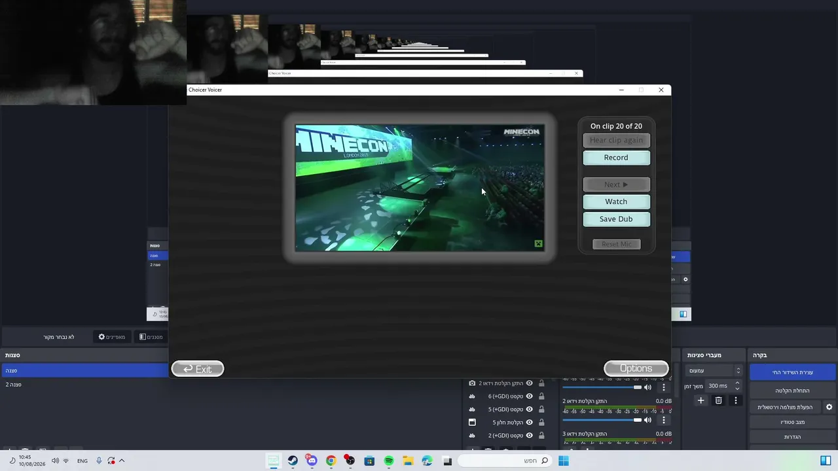Image resolution: width=838 pixels, height=471 pixels.
Task: Open File Explorer from the taskbar
Action: (408, 461)
